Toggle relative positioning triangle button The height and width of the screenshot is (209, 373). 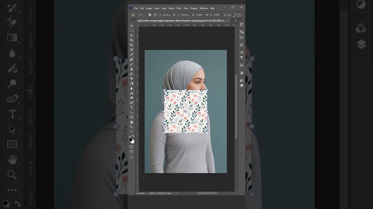point(174,15)
